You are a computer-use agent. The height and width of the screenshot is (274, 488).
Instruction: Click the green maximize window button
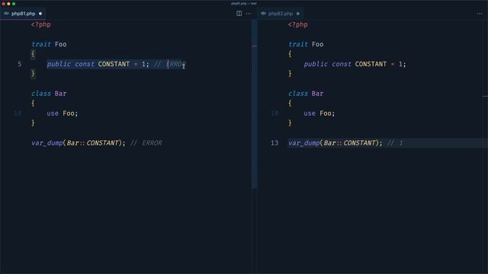[14, 4]
